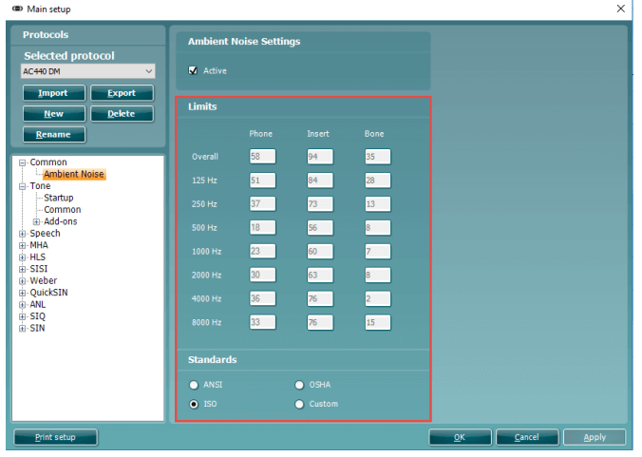Click the 1000 Hz Insert limit field

point(320,252)
